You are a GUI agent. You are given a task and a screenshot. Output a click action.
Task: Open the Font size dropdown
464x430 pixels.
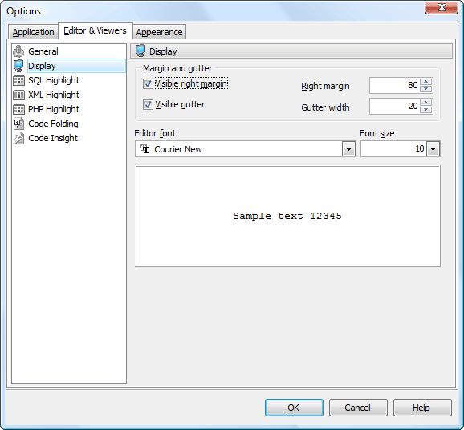click(x=433, y=149)
